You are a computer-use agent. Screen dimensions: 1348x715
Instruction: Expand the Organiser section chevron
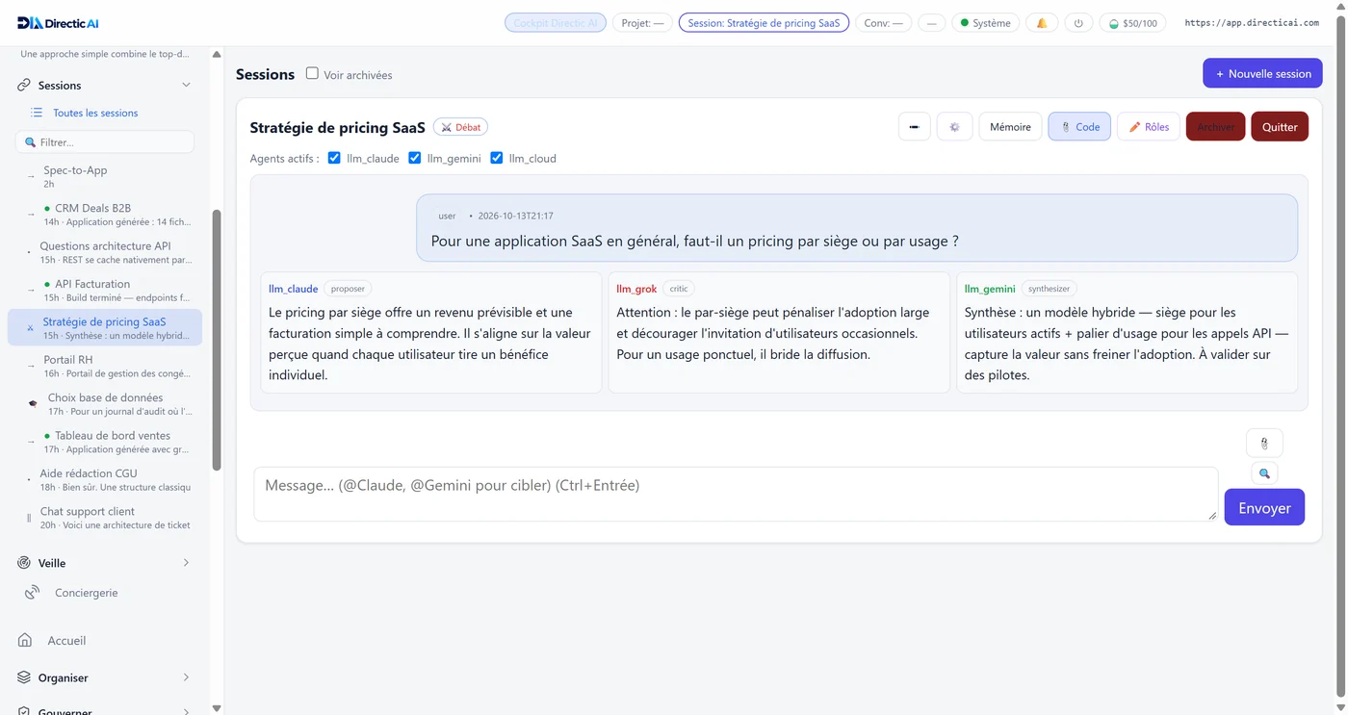pyautogui.click(x=186, y=677)
